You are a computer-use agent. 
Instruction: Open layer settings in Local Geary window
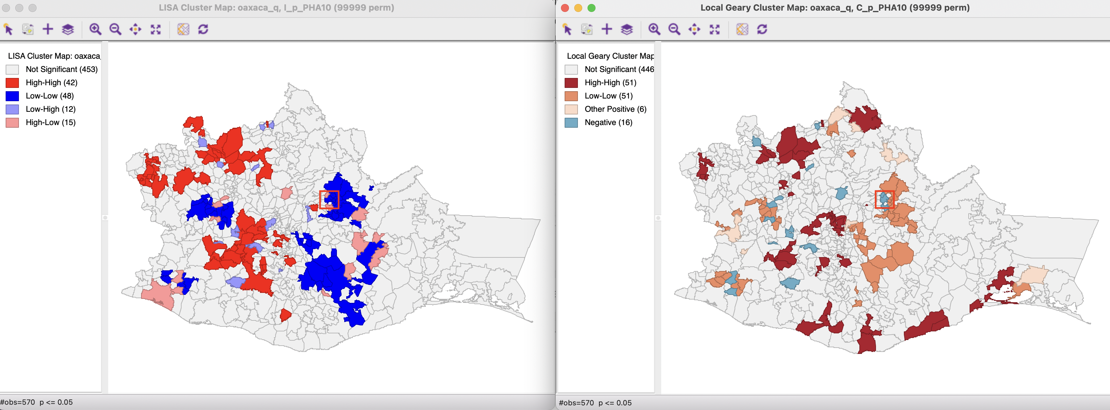[627, 29]
